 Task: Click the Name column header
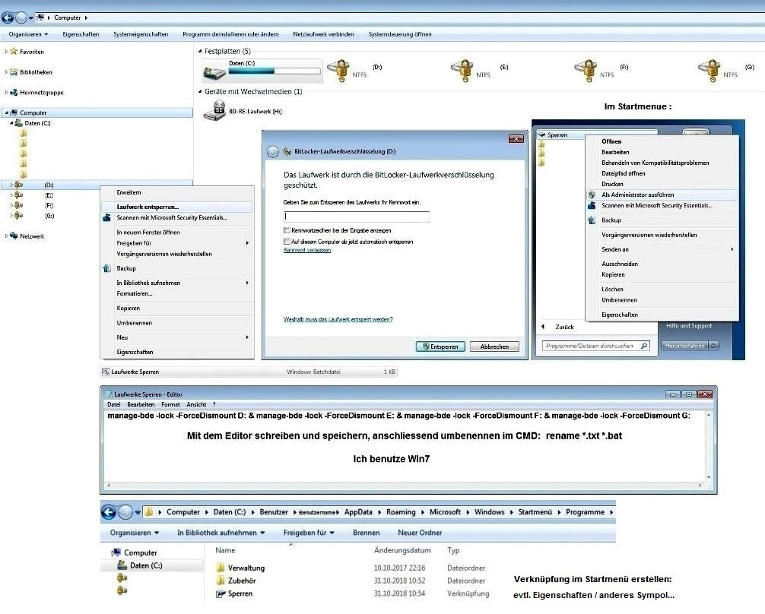coord(225,550)
